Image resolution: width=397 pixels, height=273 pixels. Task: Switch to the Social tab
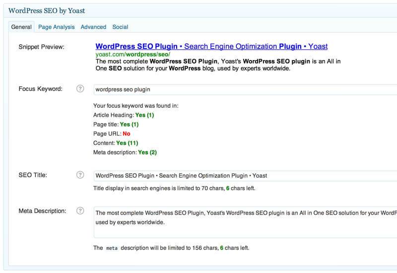120,27
